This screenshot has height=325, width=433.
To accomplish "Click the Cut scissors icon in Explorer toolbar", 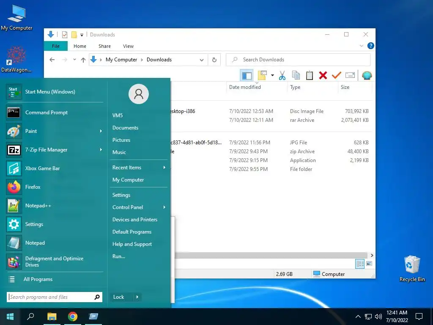I will pyautogui.click(x=282, y=75).
